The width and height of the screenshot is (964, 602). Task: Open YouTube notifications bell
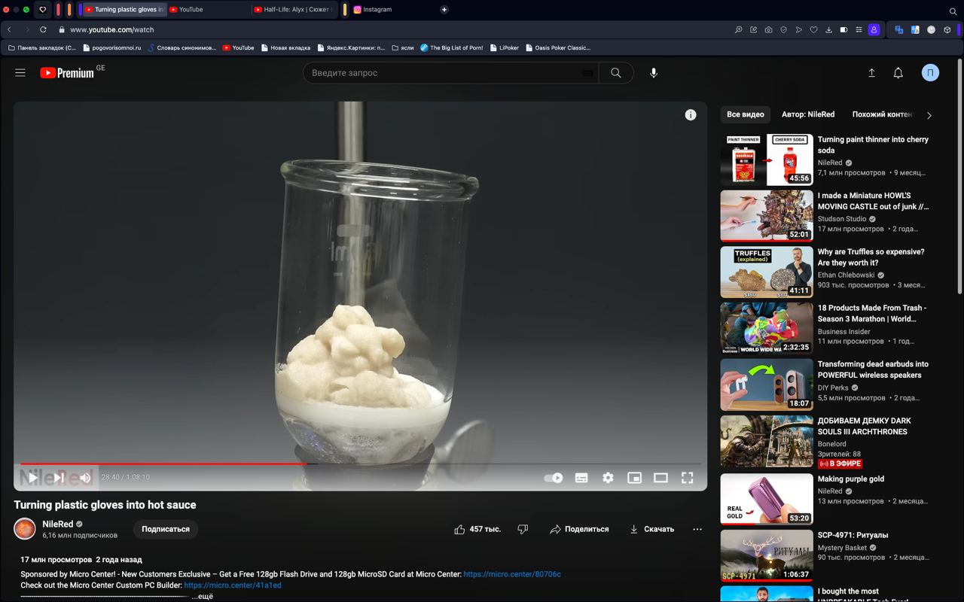point(898,73)
